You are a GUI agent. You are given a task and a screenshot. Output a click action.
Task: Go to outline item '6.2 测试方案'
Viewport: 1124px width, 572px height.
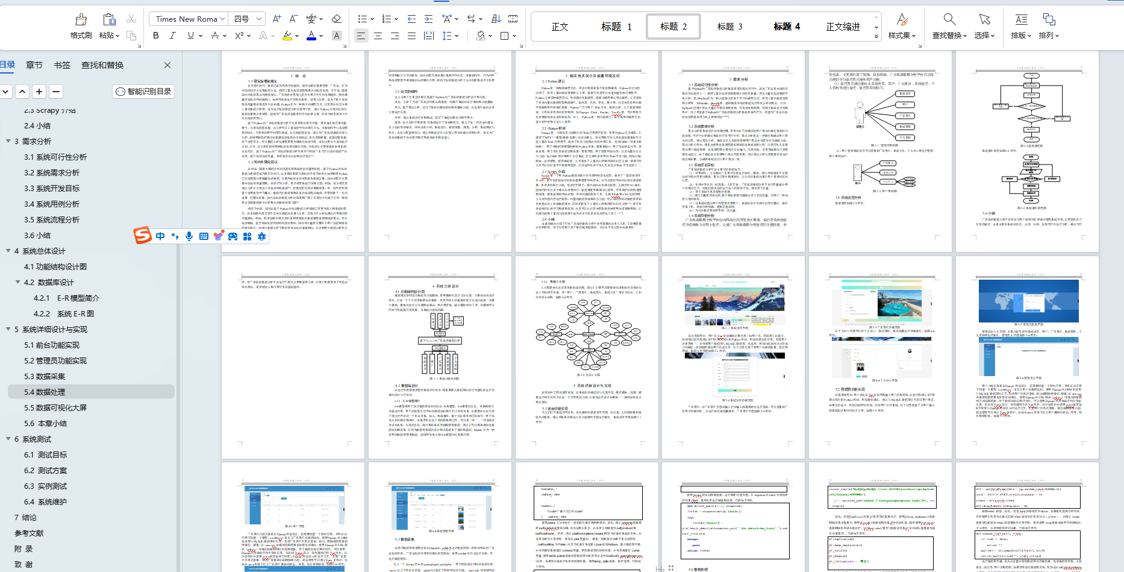[x=46, y=470]
